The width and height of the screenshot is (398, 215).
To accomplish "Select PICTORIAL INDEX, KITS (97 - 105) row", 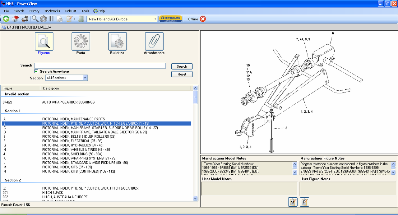I will click(97, 167).
